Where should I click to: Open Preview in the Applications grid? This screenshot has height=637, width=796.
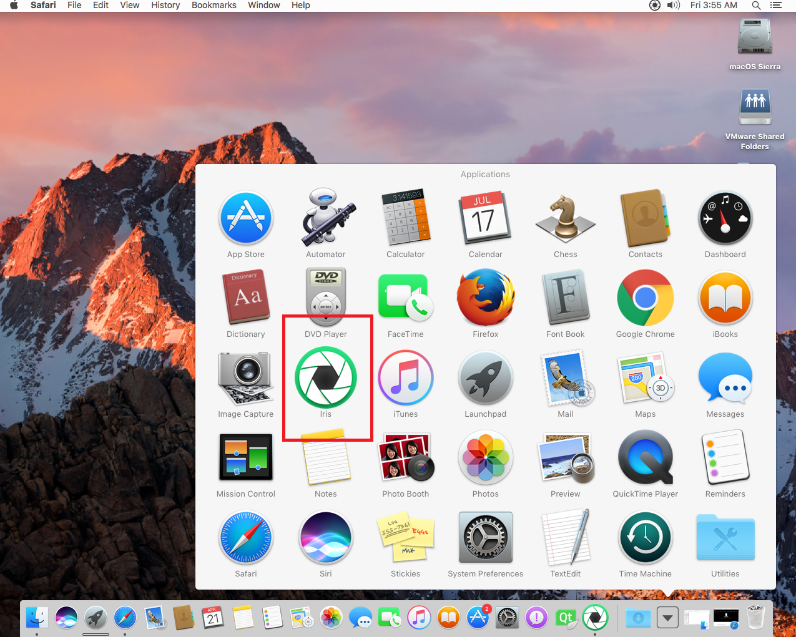click(566, 458)
